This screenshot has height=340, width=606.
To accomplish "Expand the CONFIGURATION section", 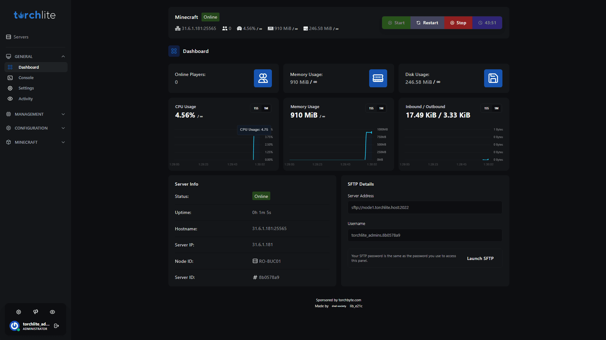I will click(35, 128).
